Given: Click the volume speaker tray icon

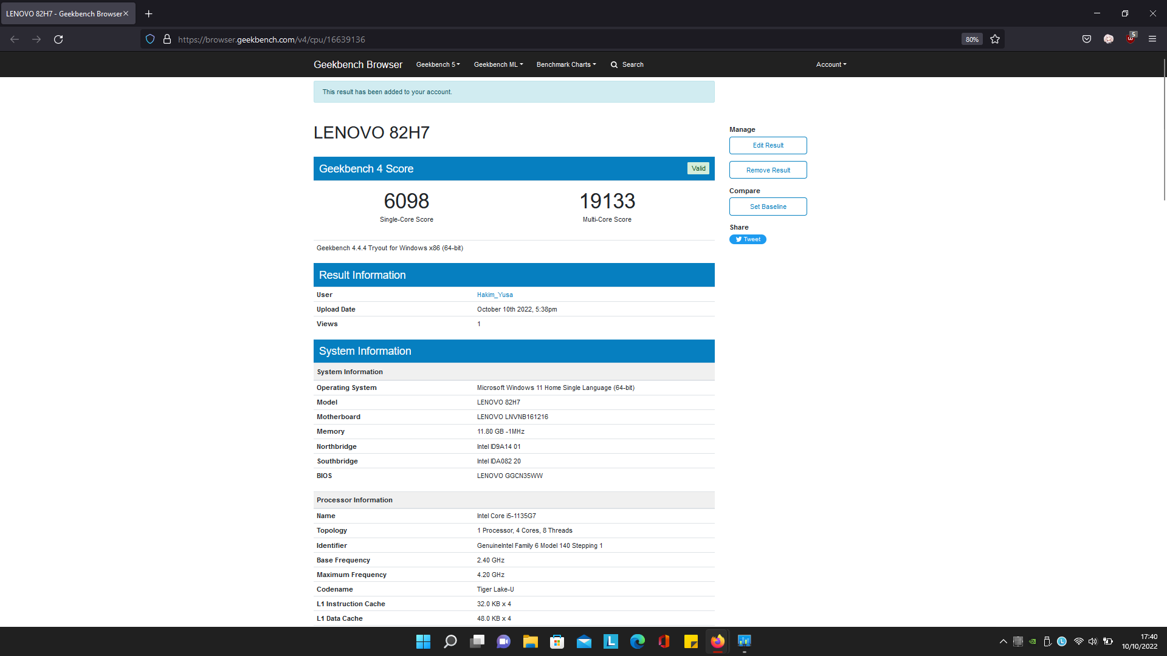Looking at the screenshot, I should coord(1093,641).
